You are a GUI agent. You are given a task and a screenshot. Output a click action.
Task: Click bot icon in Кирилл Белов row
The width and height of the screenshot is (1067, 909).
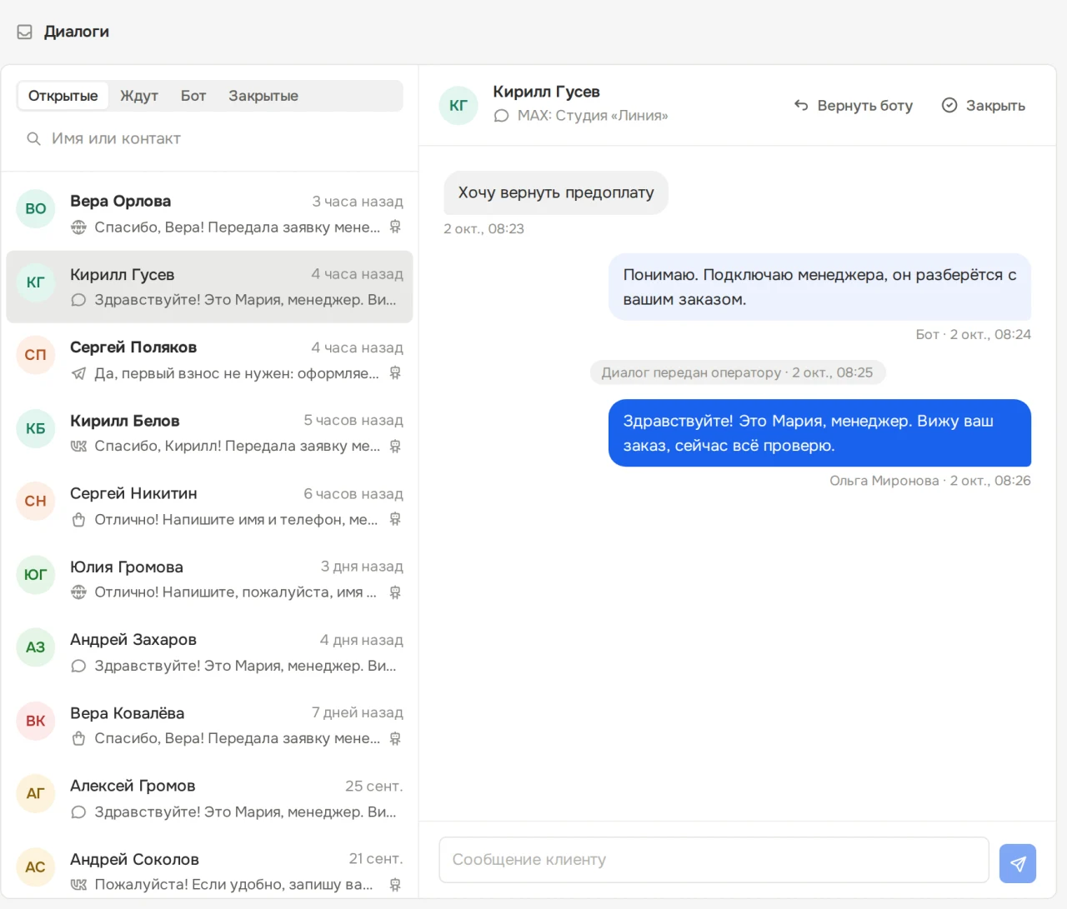click(395, 446)
